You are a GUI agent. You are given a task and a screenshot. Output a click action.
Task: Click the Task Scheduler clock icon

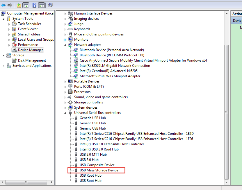[x=14, y=24]
